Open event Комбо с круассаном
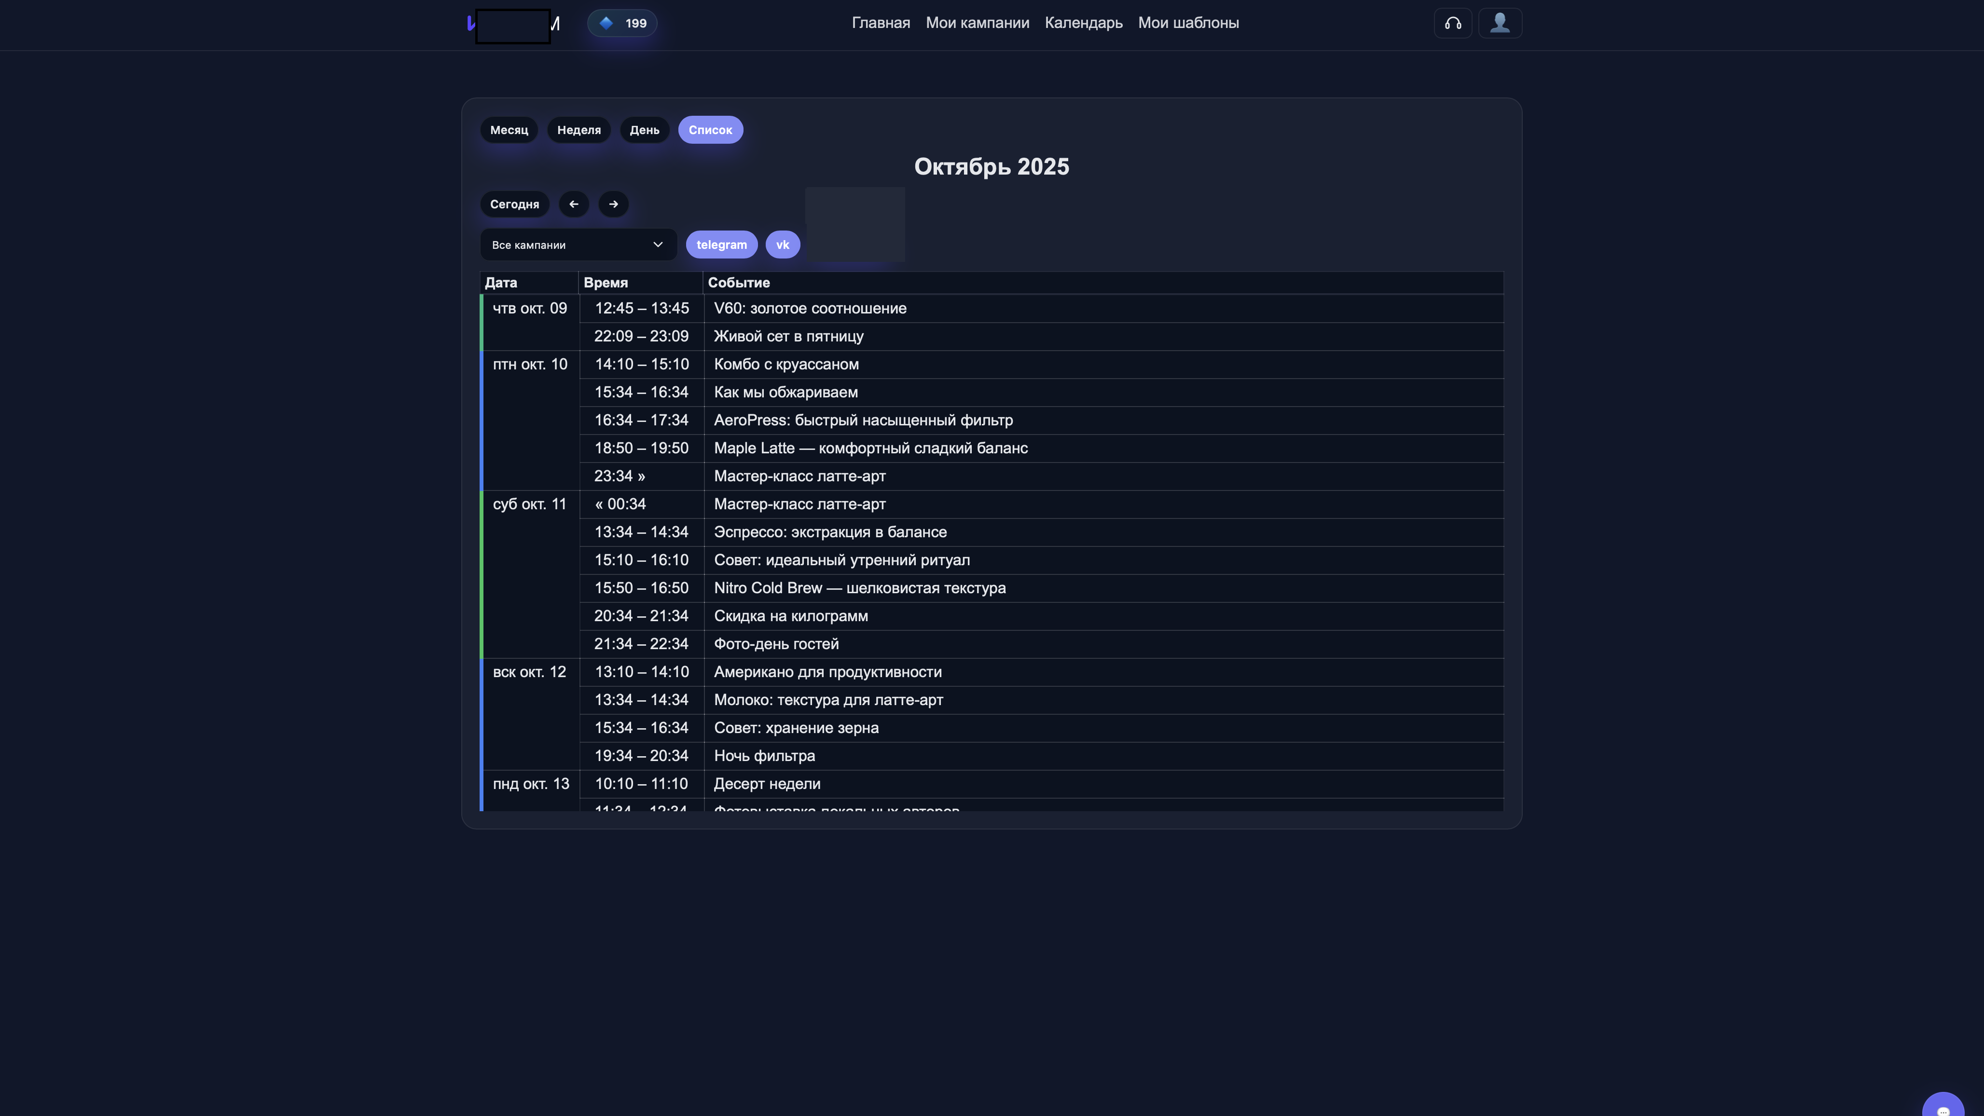Image resolution: width=1984 pixels, height=1116 pixels. point(785,364)
